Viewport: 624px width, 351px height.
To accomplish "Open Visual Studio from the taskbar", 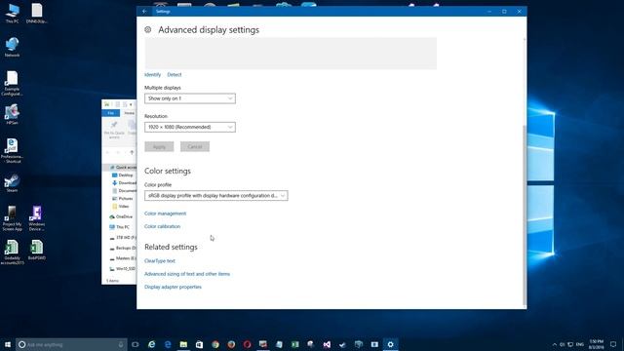I will click(327, 344).
